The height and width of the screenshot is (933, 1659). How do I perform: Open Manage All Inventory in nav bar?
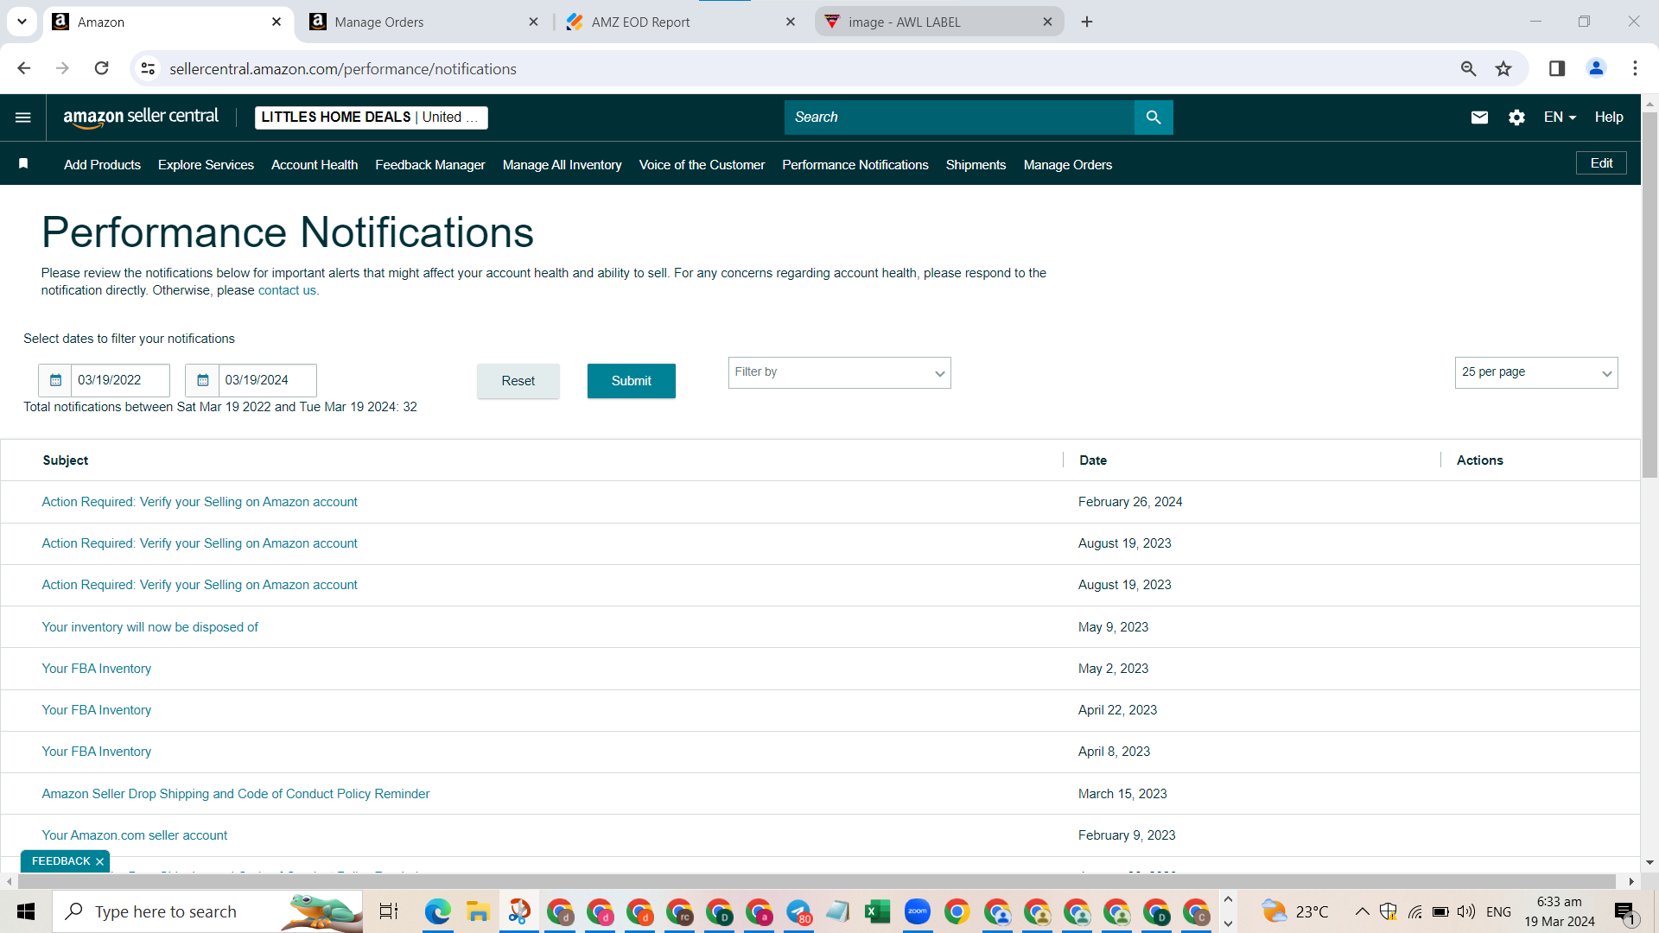point(562,165)
